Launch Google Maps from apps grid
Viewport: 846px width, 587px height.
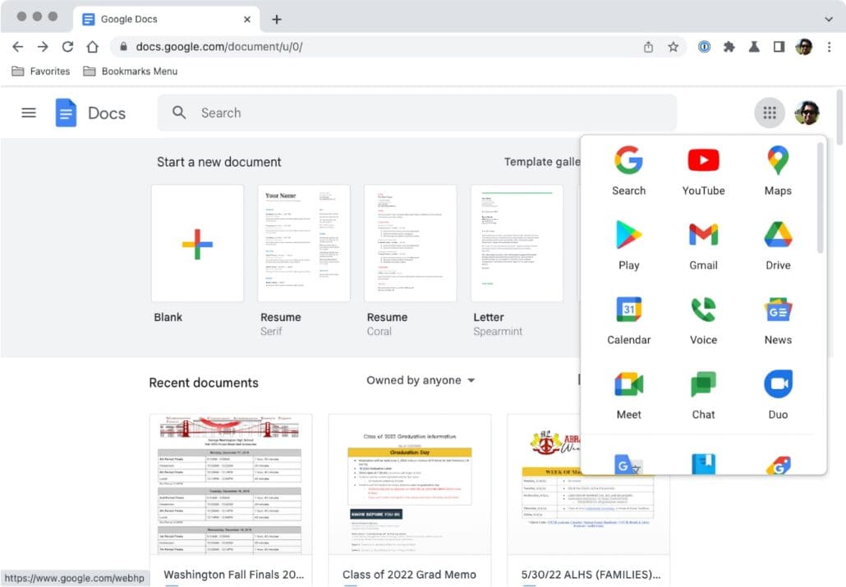[x=777, y=161]
